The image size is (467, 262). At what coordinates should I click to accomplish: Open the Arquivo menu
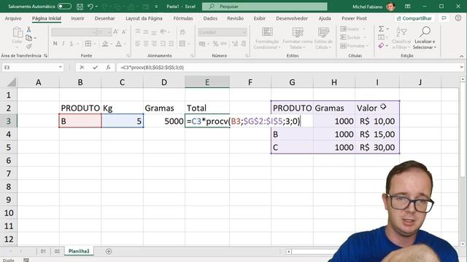coord(13,18)
